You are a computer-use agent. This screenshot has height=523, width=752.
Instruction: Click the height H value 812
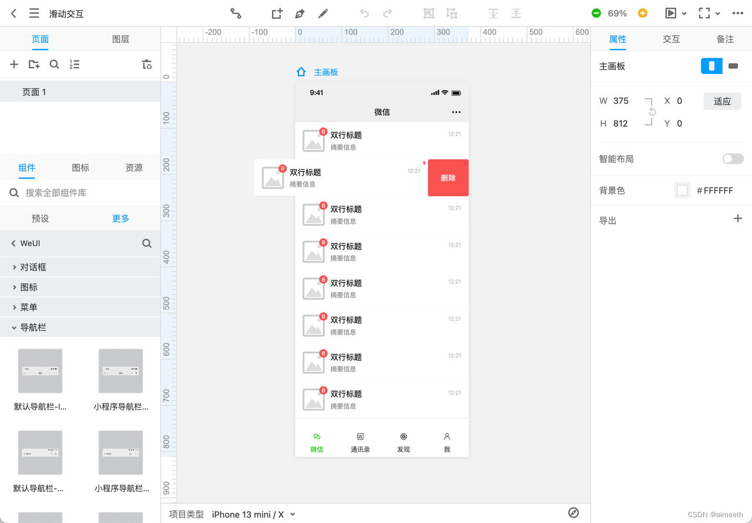[x=620, y=123]
